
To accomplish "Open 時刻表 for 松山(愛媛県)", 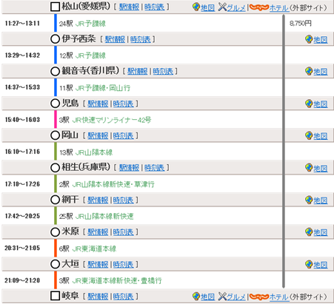I will click(155, 7).
